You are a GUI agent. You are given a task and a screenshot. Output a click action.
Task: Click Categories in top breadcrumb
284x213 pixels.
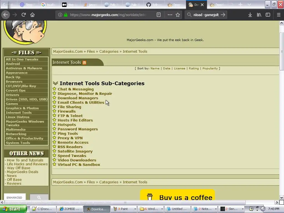click(x=109, y=51)
